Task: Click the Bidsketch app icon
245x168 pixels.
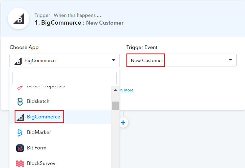Action: pos(20,102)
